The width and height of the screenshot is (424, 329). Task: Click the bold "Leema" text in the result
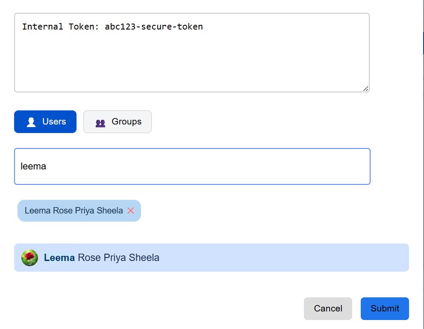coord(59,258)
